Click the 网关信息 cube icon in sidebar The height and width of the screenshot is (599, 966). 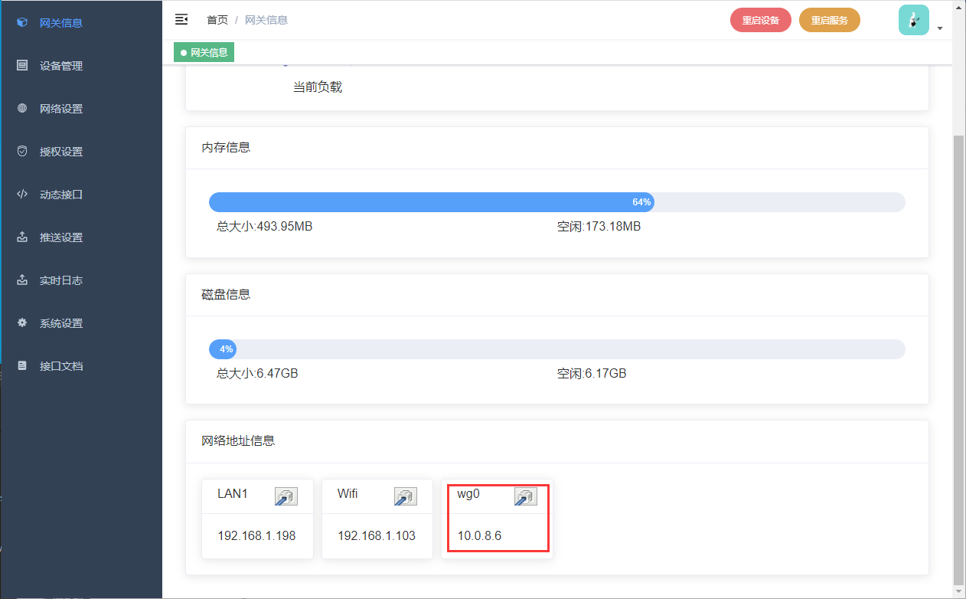click(22, 23)
